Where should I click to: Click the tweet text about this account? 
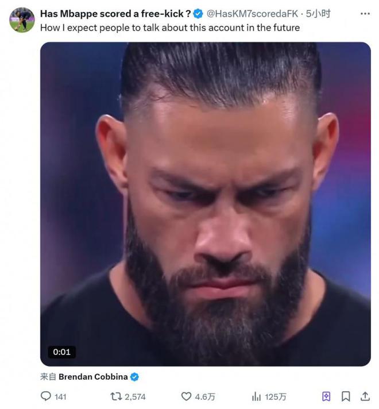click(170, 28)
